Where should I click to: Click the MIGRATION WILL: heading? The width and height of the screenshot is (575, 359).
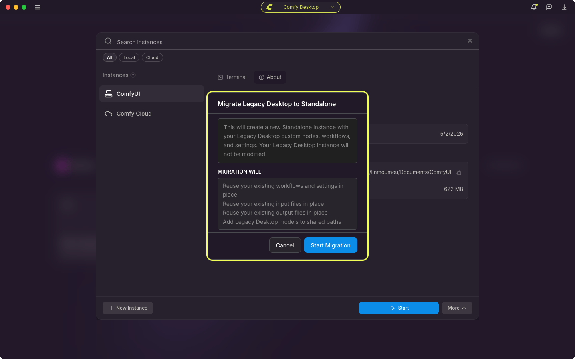tap(240, 172)
